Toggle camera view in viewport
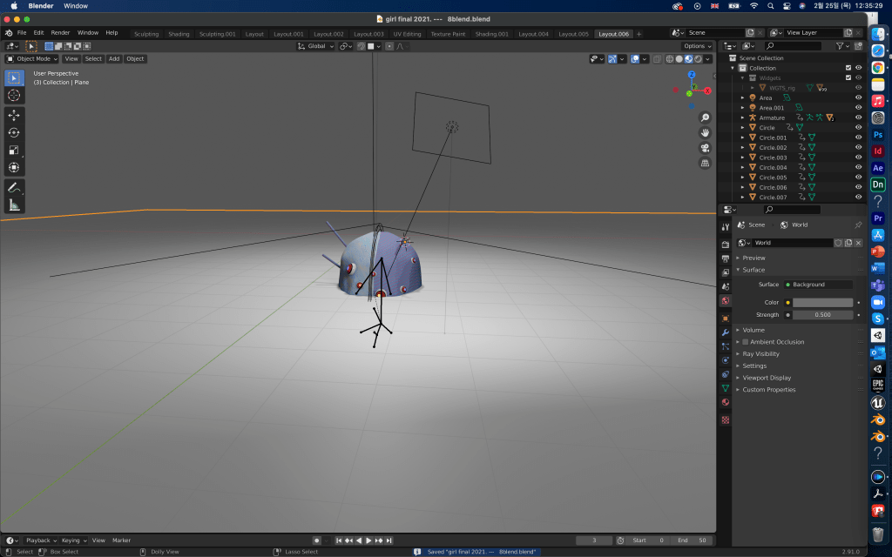892x557 pixels. [x=705, y=148]
